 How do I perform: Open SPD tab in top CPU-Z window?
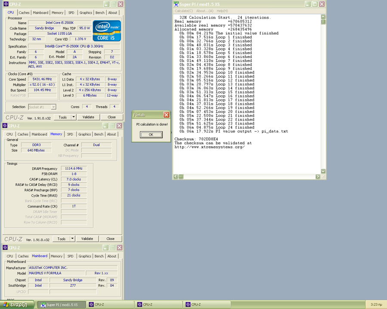pyautogui.click(x=71, y=12)
